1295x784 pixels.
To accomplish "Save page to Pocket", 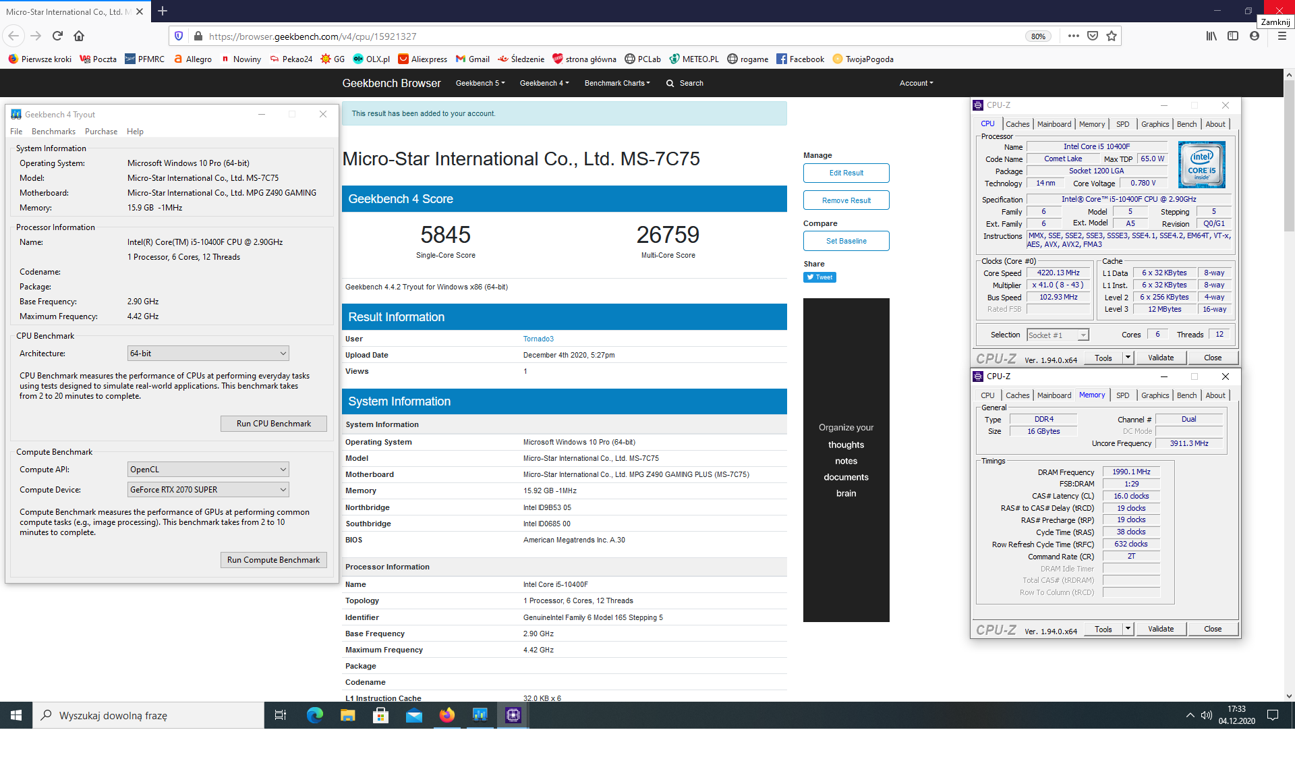I will 1092,36.
